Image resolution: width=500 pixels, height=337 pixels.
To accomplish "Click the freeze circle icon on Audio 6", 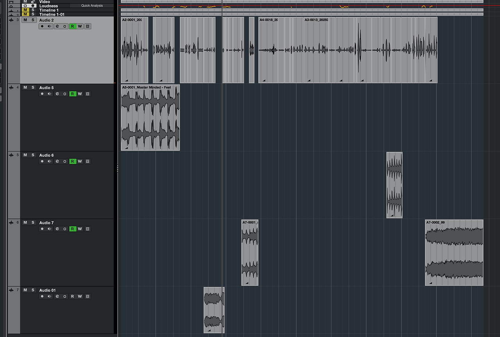I will tap(64, 161).
